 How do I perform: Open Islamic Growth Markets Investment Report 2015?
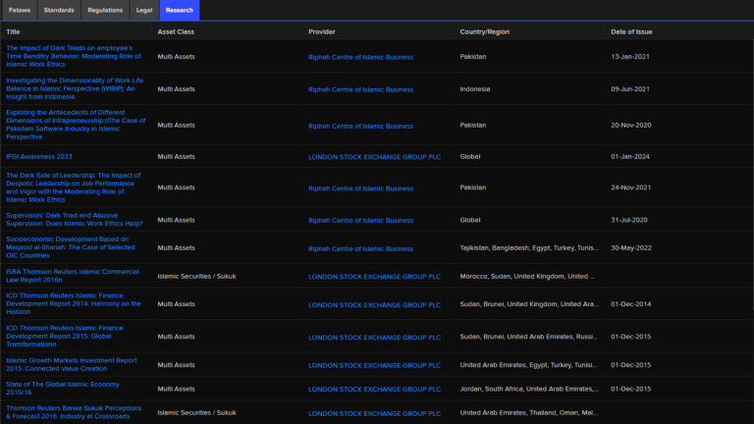point(71,364)
